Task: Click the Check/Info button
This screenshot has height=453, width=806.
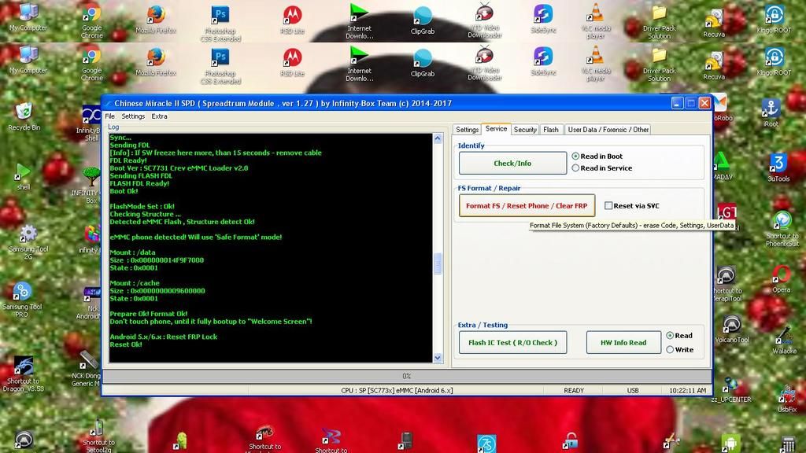Action: (512, 163)
